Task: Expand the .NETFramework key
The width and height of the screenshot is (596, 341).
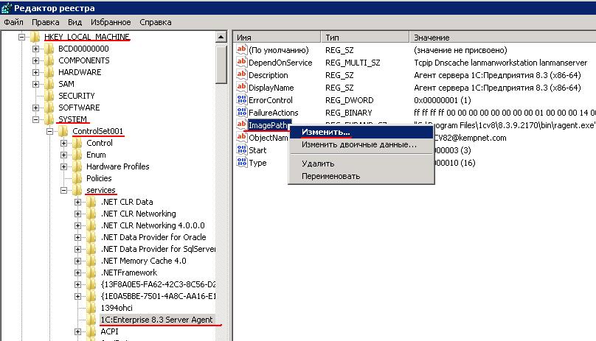Action: pyautogui.click(x=78, y=273)
